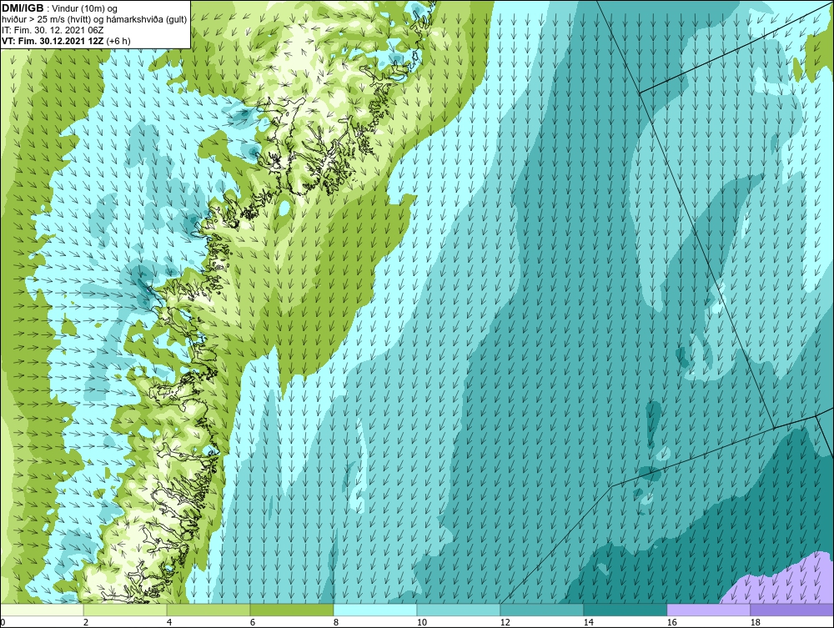This screenshot has height=628, width=834.
Task: Click legend label 18
Action: [x=756, y=622]
